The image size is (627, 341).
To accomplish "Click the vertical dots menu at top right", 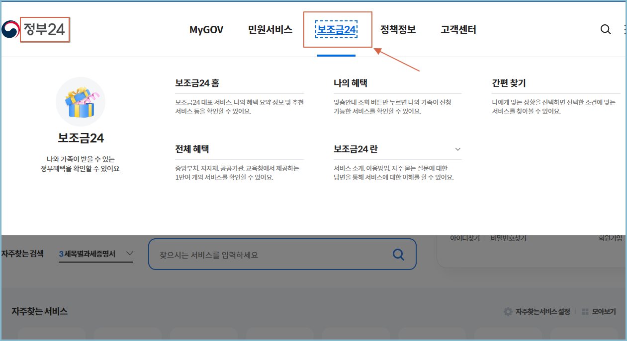I will click(625, 29).
